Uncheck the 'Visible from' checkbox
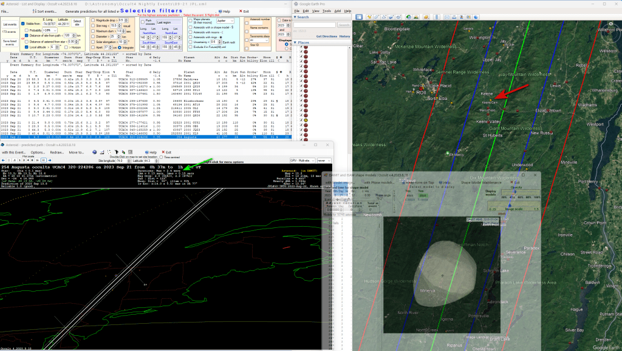 pos(22,23)
